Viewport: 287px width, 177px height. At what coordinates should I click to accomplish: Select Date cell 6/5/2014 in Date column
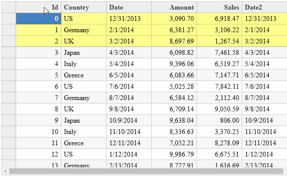click(x=129, y=75)
